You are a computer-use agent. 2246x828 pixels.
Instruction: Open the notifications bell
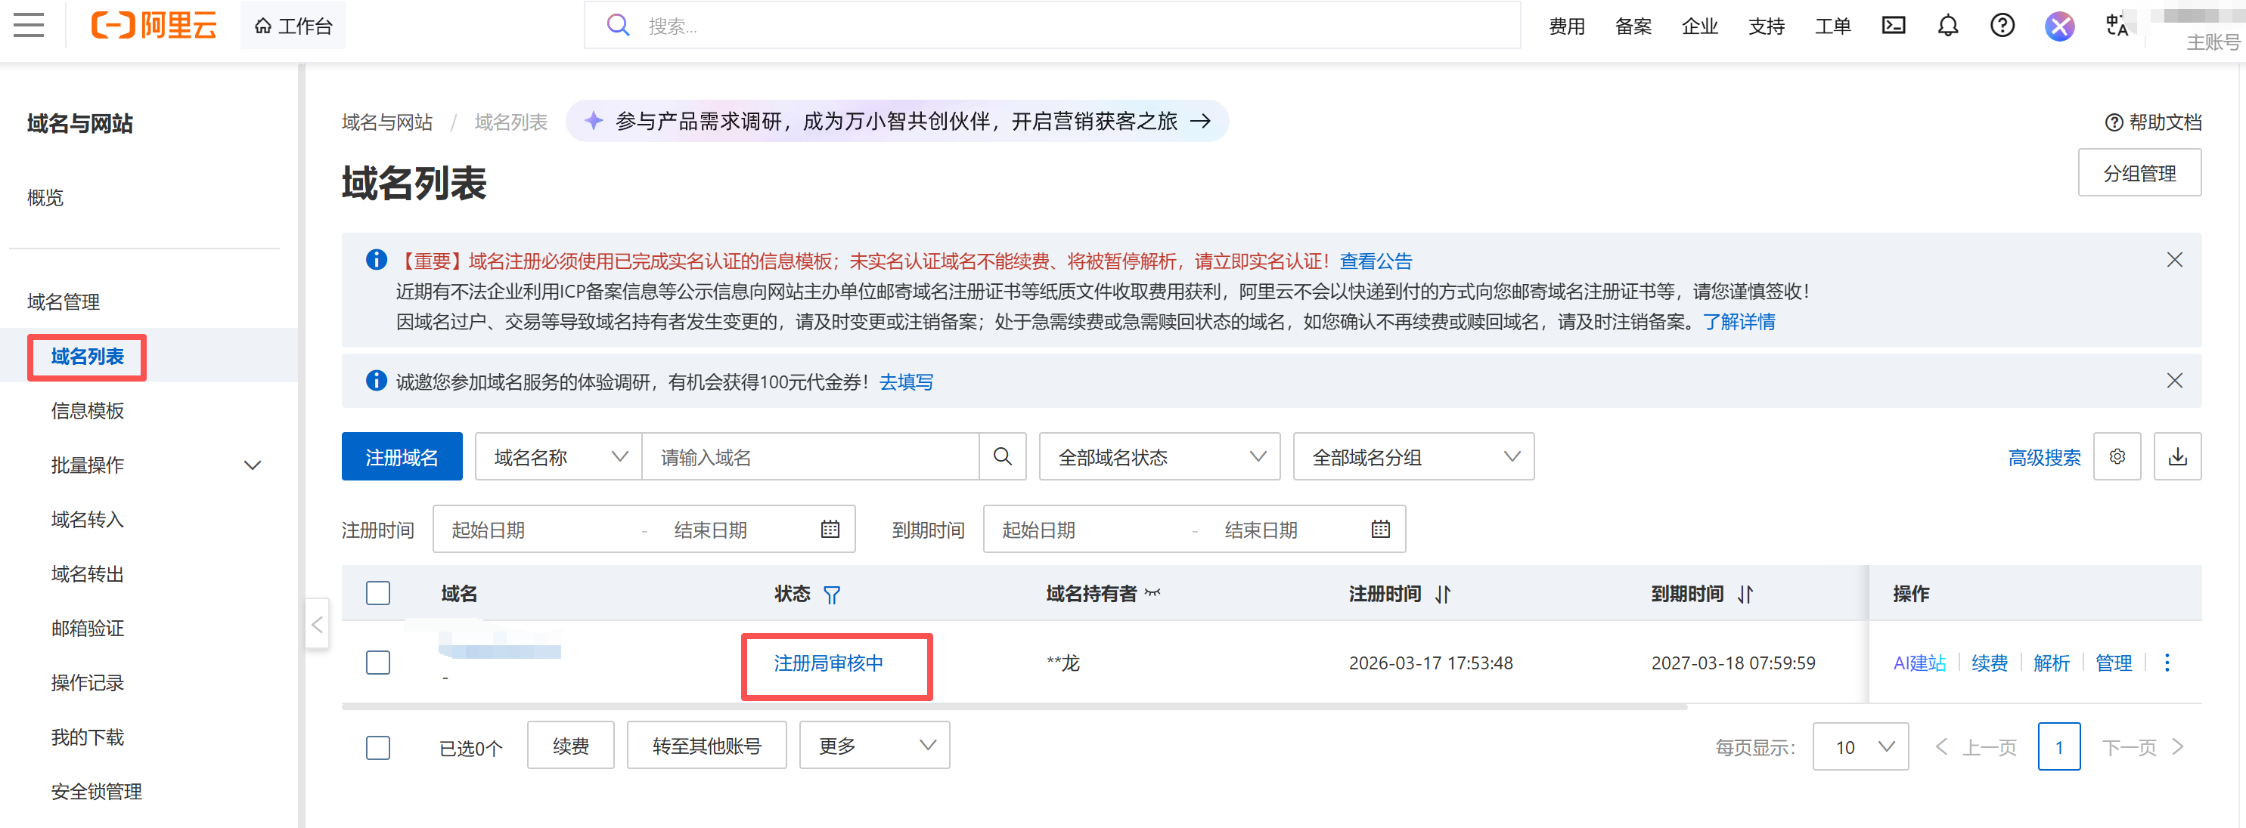point(1948,25)
